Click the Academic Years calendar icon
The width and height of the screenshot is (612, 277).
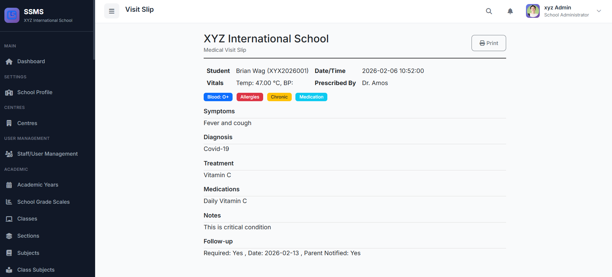(x=9, y=185)
